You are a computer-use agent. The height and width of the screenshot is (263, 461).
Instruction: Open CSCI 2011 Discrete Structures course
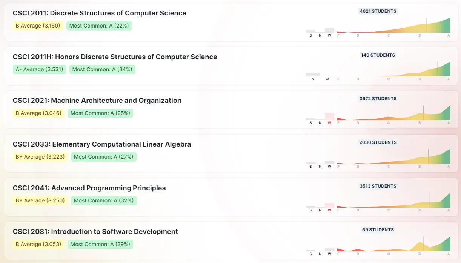(100, 13)
